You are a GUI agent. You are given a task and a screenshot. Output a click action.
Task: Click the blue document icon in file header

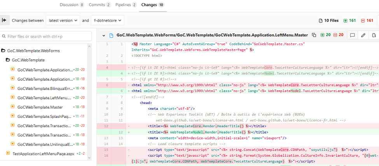(112, 35)
